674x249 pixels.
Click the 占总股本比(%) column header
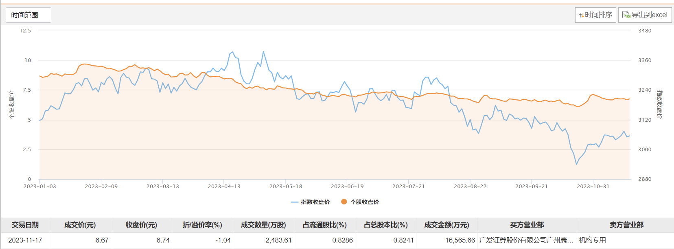point(385,225)
